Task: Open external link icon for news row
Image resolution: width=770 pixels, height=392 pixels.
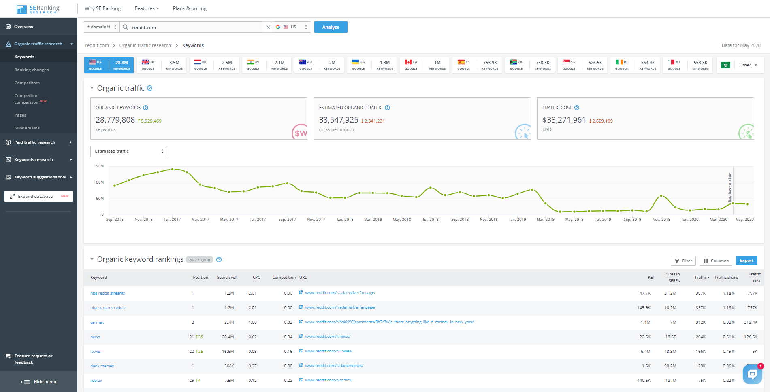Action: tap(301, 336)
